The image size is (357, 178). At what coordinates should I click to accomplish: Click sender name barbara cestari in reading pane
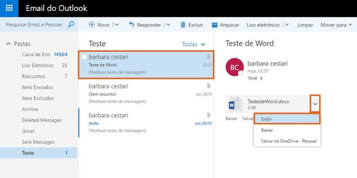pyautogui.click(x=267, y=63)
